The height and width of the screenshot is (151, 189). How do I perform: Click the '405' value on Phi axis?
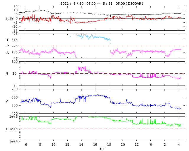pyautogui.click(x=14, y=34)
